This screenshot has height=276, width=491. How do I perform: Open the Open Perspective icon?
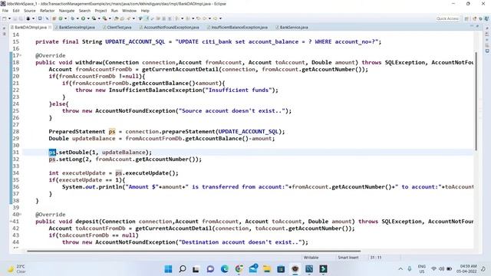coord(466,18)
